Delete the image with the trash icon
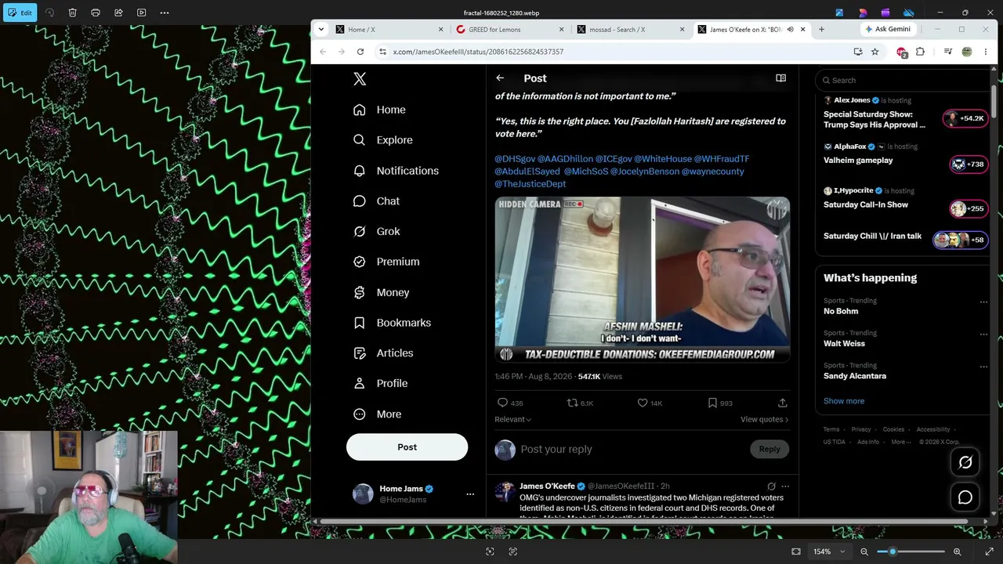1003x564 pixels. pos(72,13)
